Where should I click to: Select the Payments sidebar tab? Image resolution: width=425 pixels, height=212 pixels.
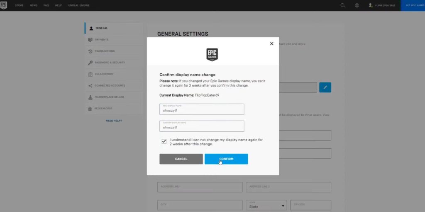pyautogui.click(x=114, y=40)
